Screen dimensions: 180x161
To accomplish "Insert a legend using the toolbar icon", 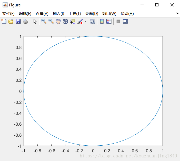I will point(109,21).
